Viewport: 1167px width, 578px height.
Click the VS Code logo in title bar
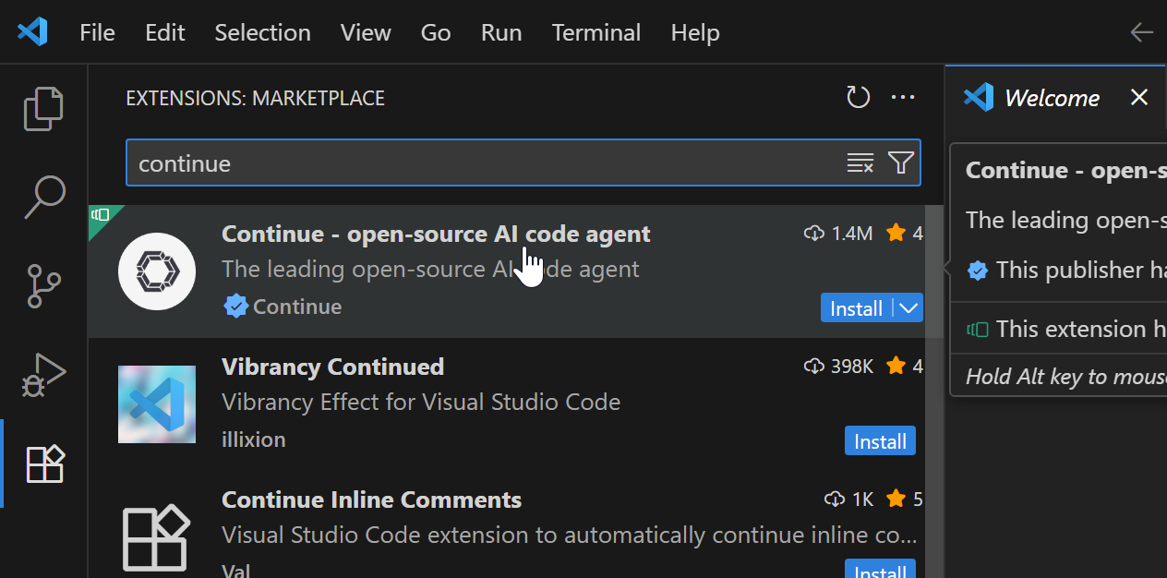[x=32, y=32]
